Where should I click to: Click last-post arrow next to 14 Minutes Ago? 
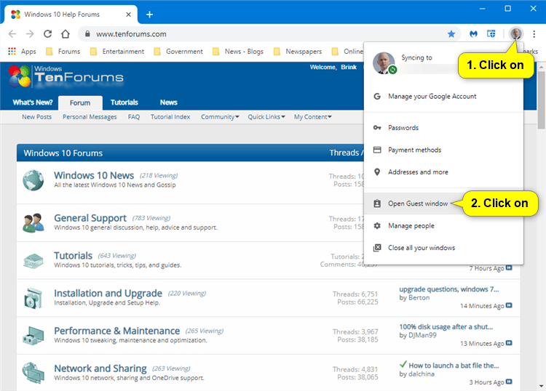tap(509, 305)
